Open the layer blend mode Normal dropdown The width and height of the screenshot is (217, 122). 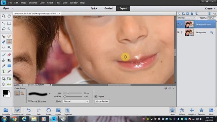[186, 18]
